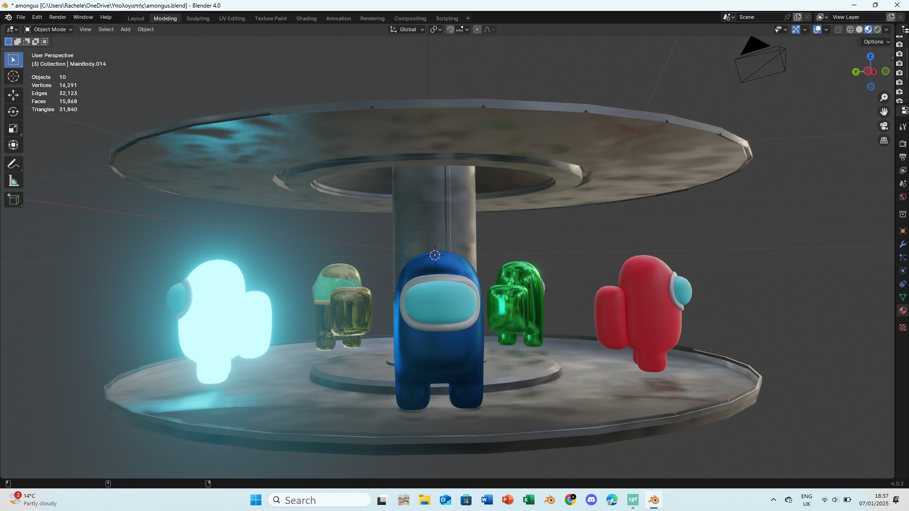The height and width of the screenshot is (511, 909).
Task: Activate the Transform tool
Action: (13, 145)
